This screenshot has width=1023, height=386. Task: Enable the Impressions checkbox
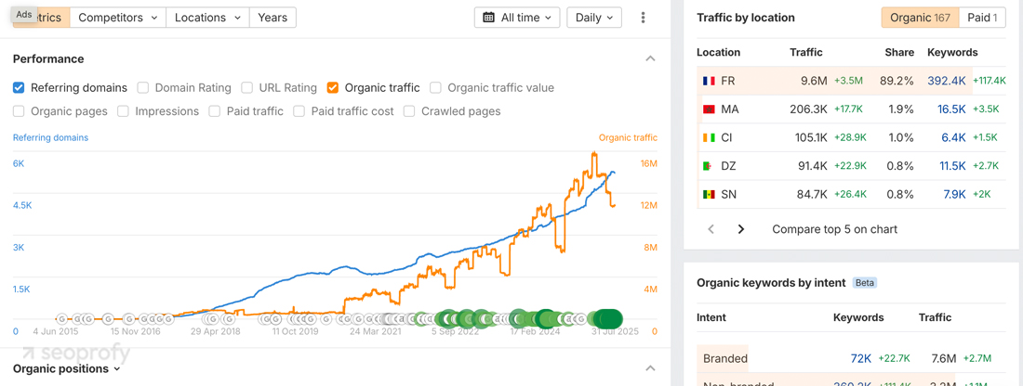124,111
